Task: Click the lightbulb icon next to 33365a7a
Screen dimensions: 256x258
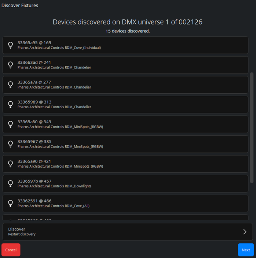Action: (11, 85)
